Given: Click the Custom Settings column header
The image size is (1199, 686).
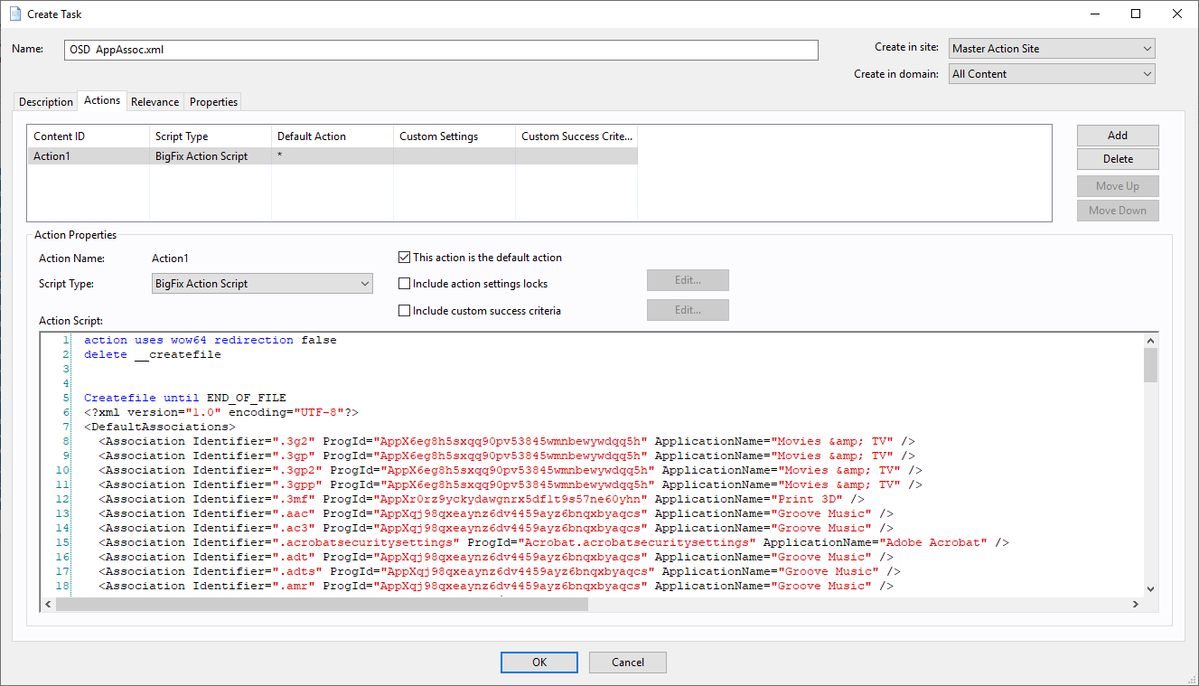Looking at the screenshot, I should pyautogui.click(x=454, y=136).
